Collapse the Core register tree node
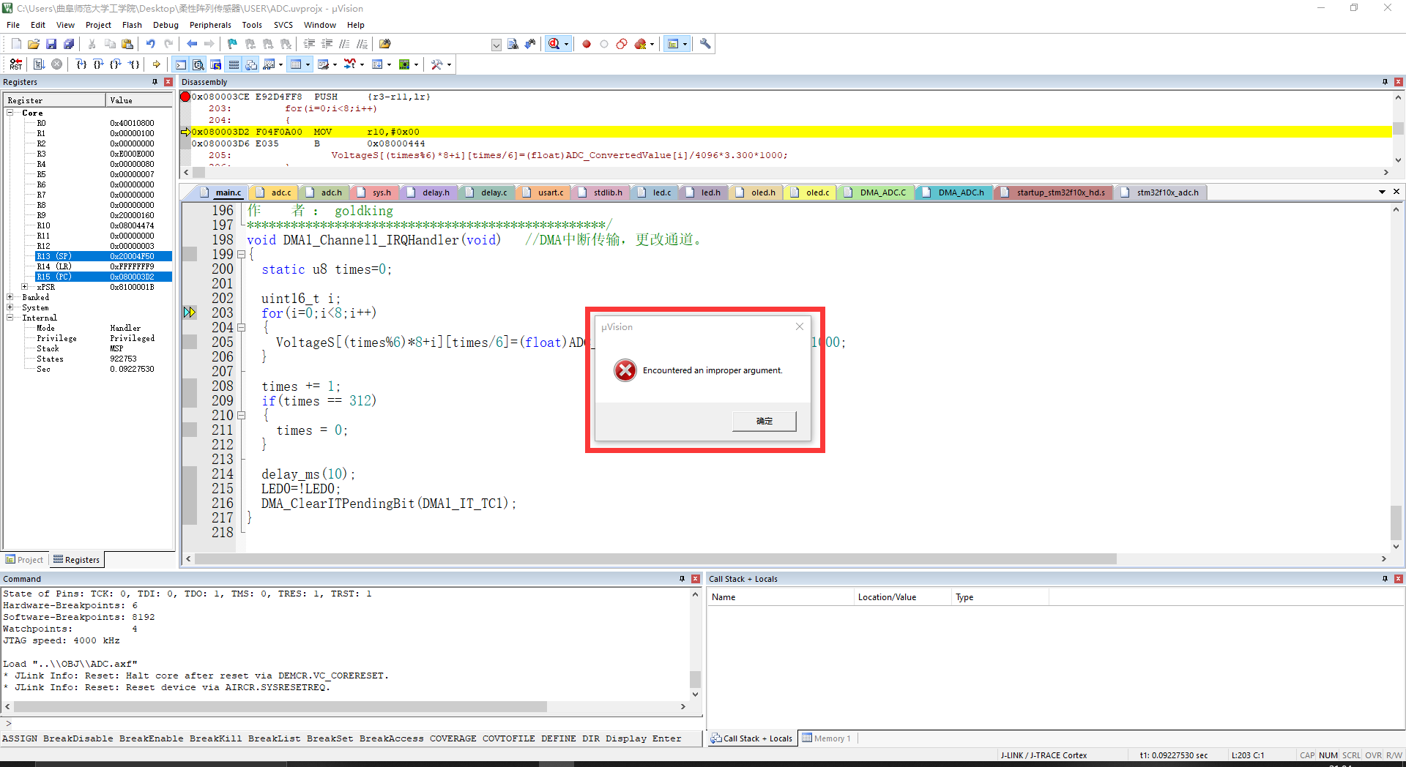Viewport: 1406px width, 767px height. 10,113
